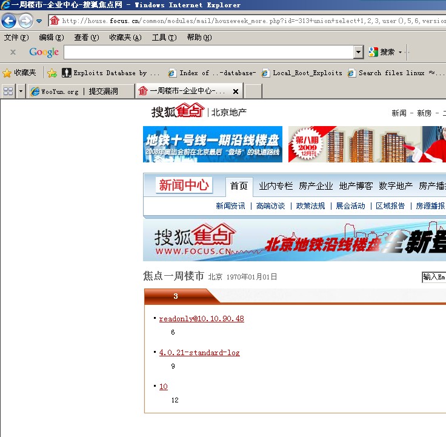Open the 帮助(H) menu
446x437 pixels.
[x=199, y=38]
